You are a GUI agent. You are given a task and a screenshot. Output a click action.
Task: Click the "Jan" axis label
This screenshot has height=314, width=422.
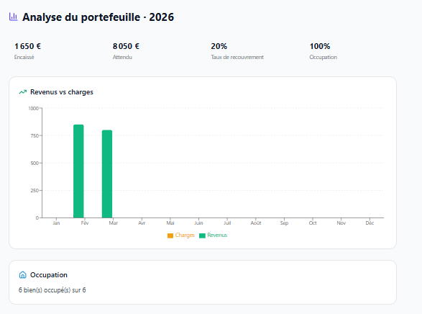click(56, 223)
